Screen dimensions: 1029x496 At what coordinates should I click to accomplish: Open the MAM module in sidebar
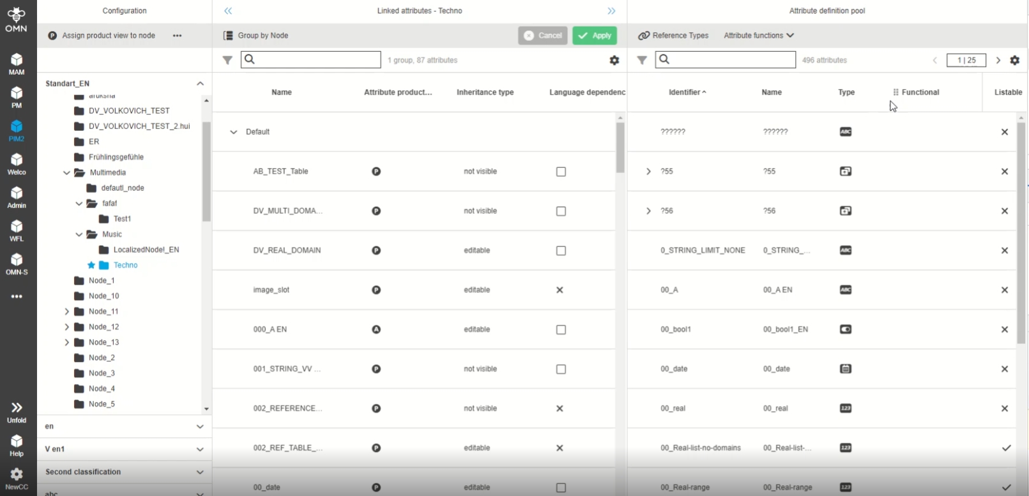coord(17,63)
